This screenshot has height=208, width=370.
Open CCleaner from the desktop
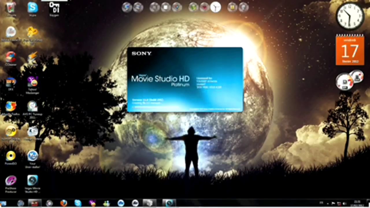pos(11,59)
